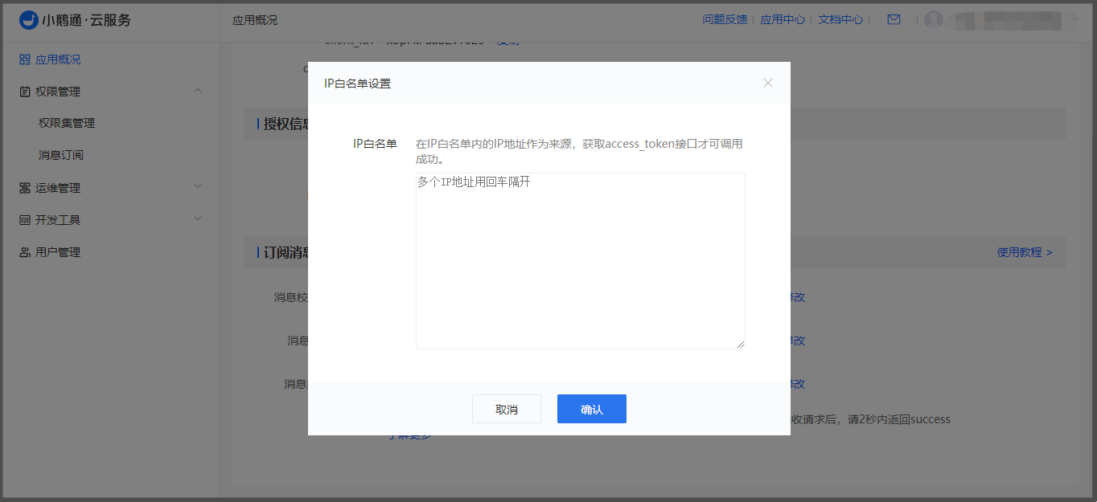
Task: Click the 取消 button
Action: coord(507,409)
